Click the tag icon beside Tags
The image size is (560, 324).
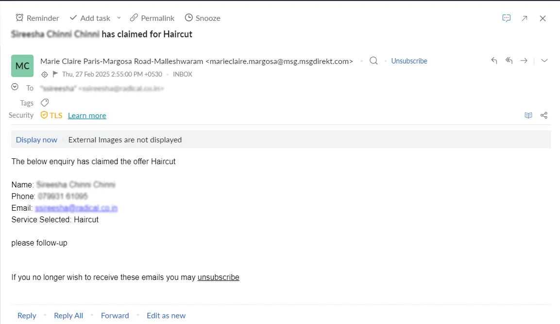click(x=45, y=103)
